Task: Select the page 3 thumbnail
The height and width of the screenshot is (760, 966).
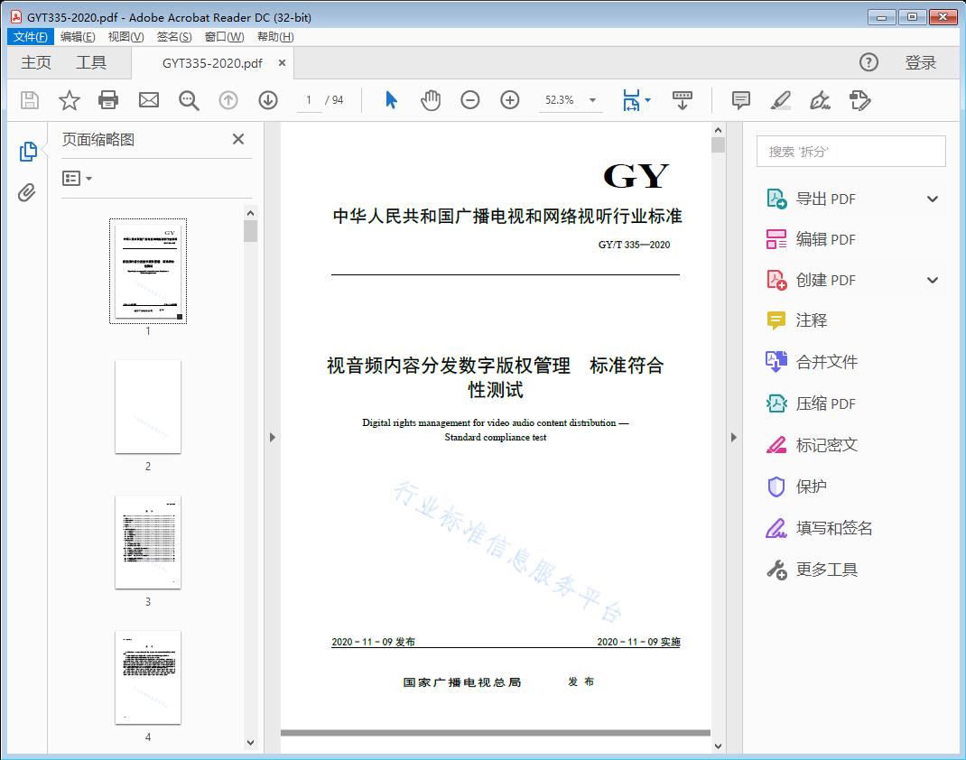Action: 147,542
